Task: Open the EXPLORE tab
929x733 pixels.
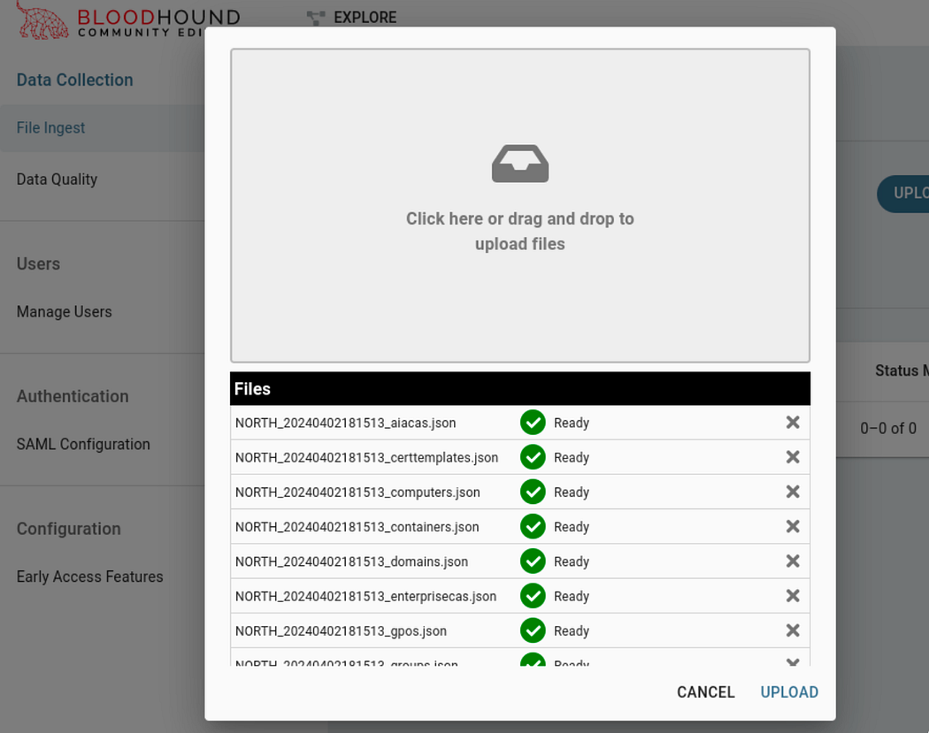Action: pos(365,18)
